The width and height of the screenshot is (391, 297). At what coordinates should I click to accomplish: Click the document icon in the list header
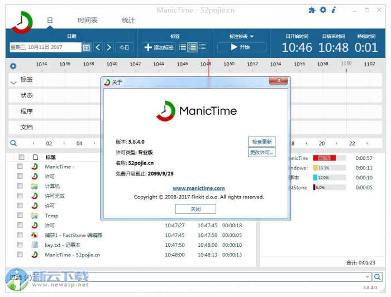(36, 157)
